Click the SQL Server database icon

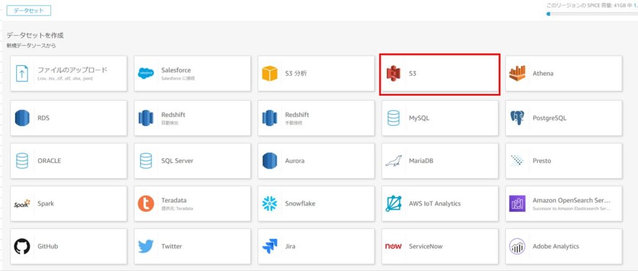click(x=146, y=160)
